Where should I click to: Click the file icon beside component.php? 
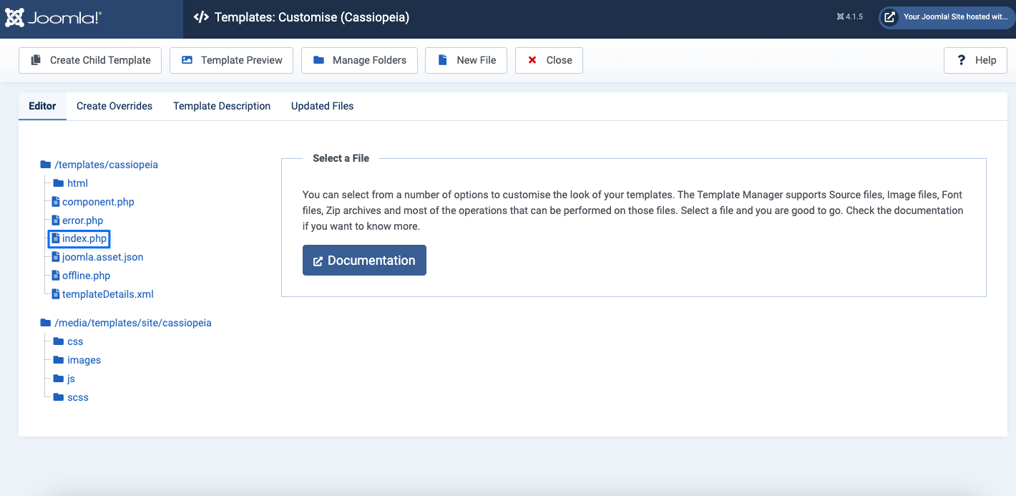[x=56, y=202]
